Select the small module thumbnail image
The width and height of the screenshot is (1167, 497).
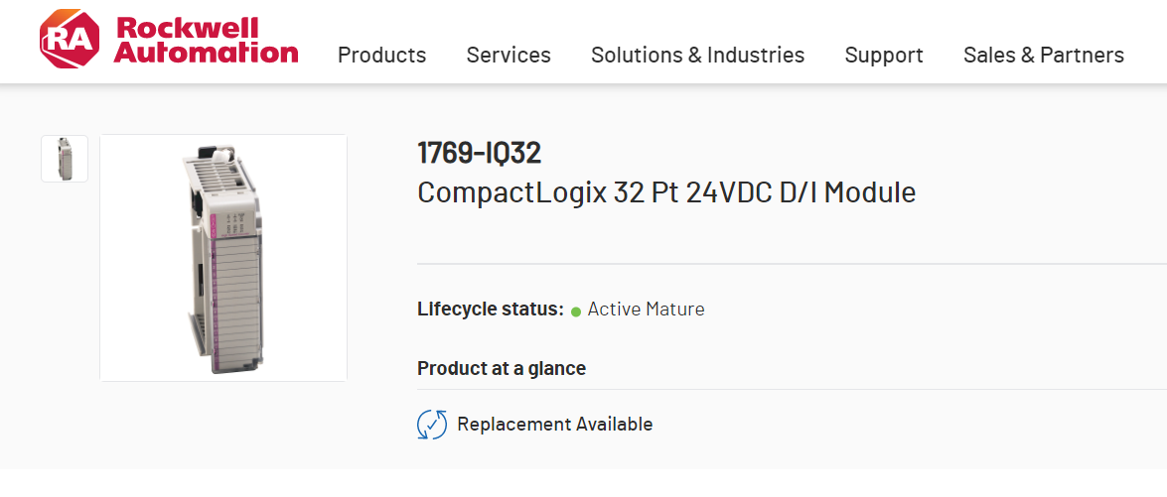pos(65,159)
